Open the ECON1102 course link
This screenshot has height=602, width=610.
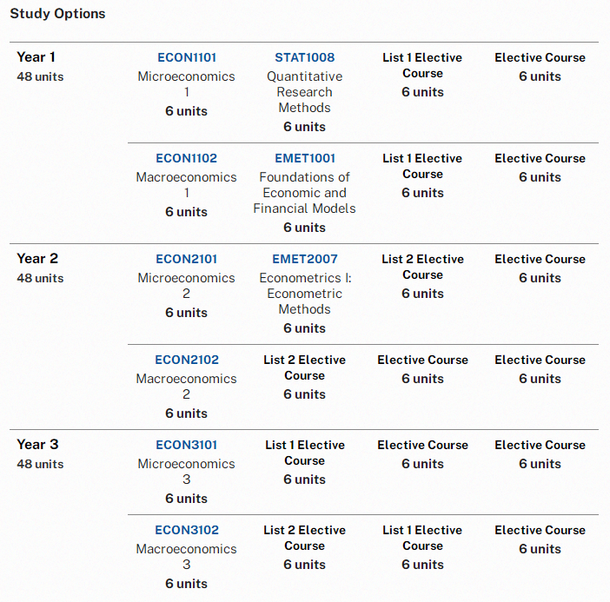(186, 158)
